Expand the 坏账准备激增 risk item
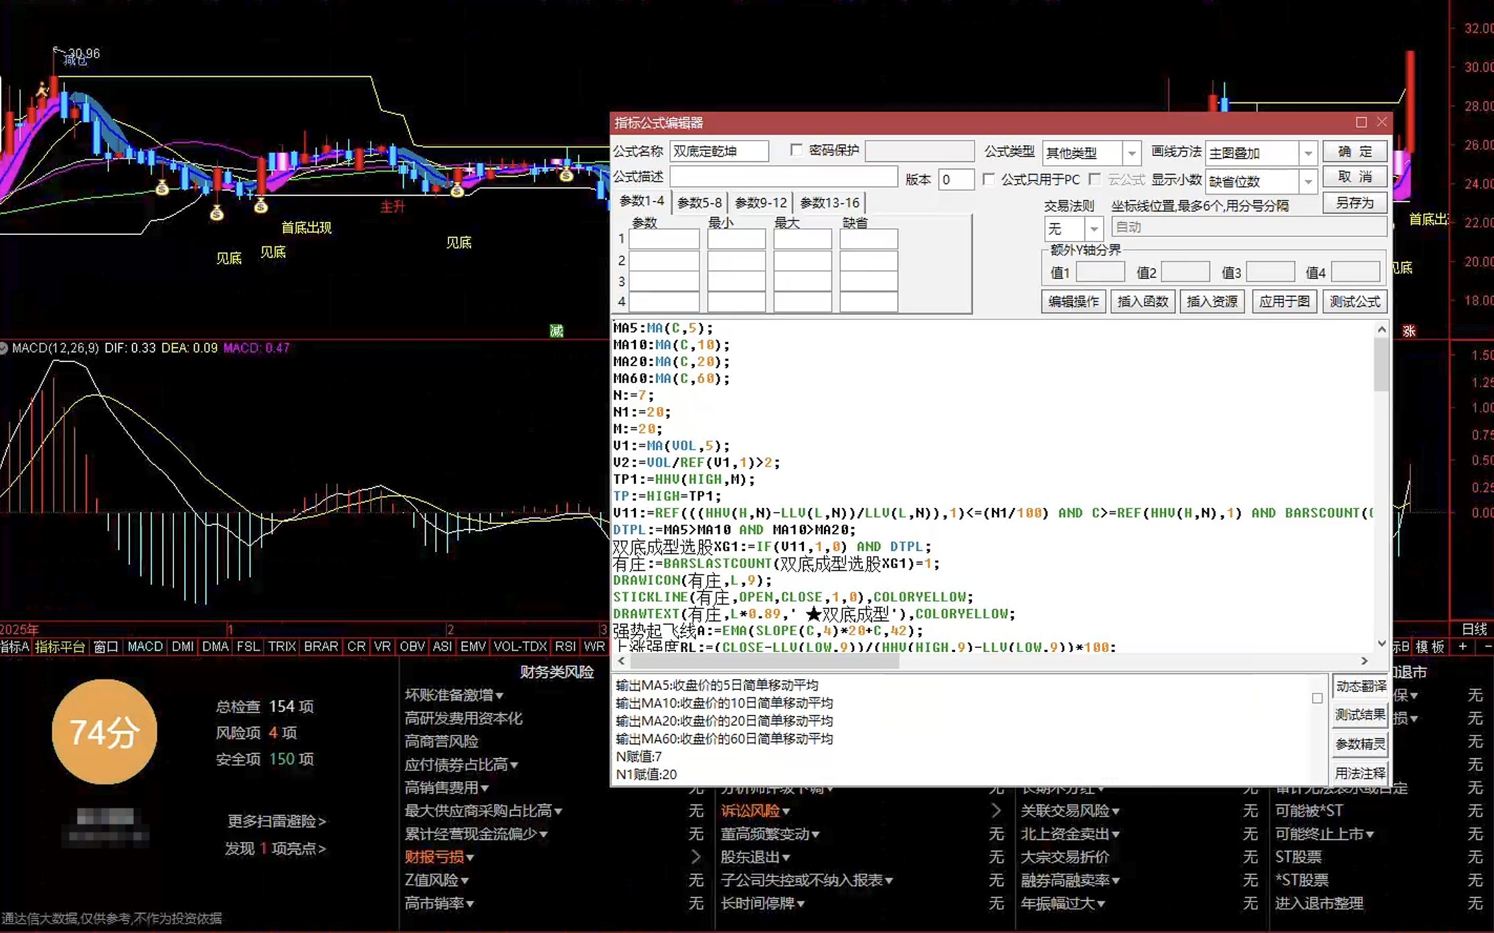The image size is (1494, 933). [454, 695]
